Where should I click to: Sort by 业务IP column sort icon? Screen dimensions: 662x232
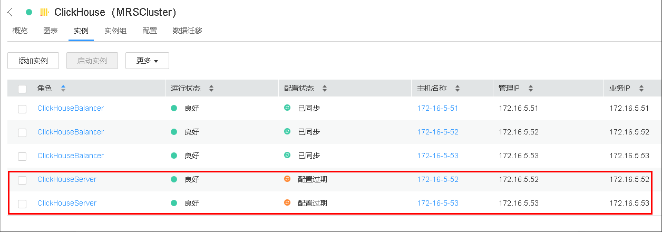(641, 88)
